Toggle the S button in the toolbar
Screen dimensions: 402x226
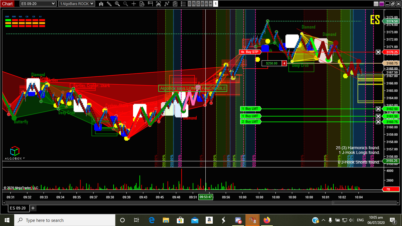(190, 4)
